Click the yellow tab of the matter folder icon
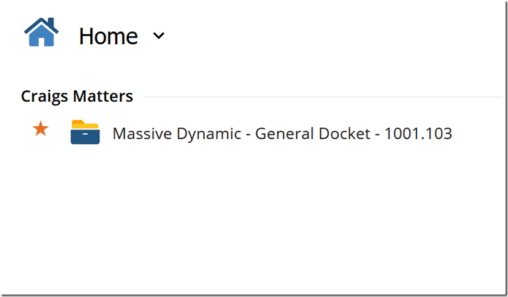The image size is (508, 297). click(85, 124)
